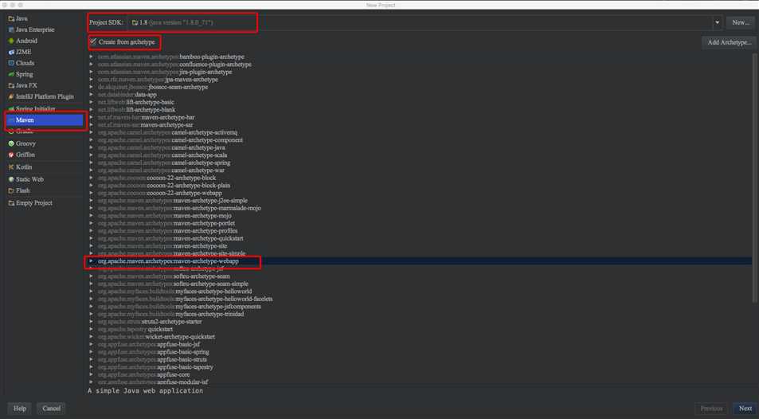Expand the camel-archetype-spring node
The height and width of the screenshot is (419, 759).
click(x=91, y=163)
